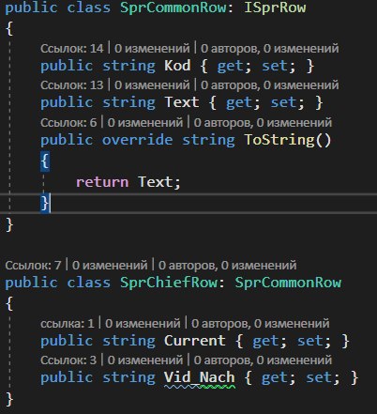Click Text in the return statement

(x=155, y=182)
